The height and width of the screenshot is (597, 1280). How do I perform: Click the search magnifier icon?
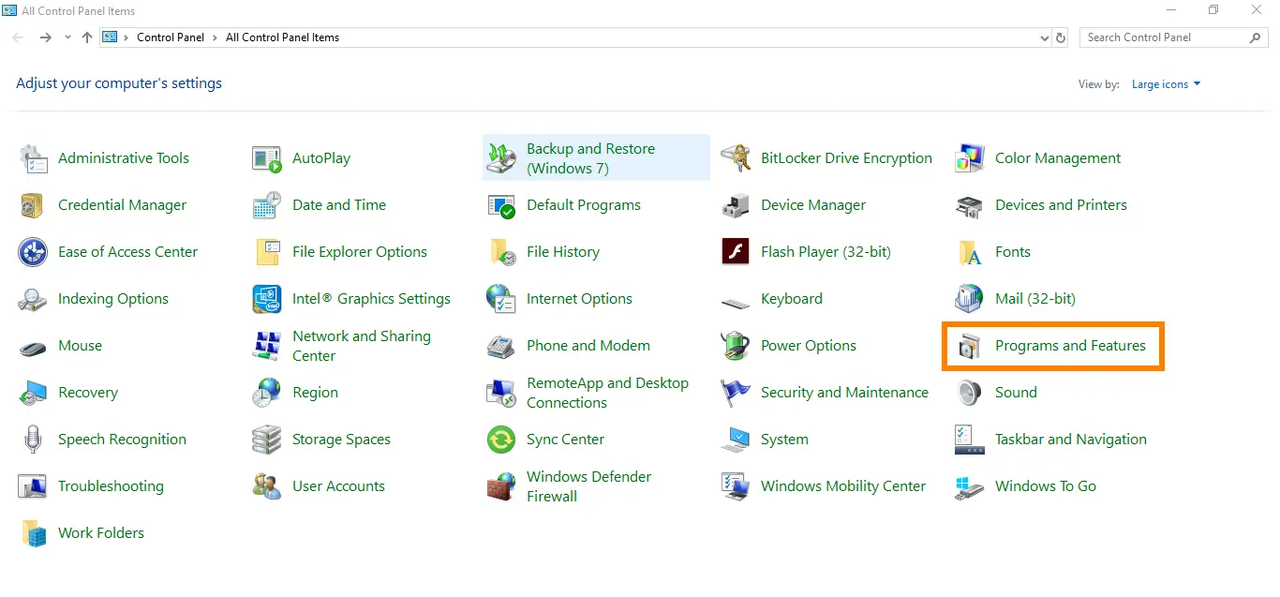pyautogui.click(x=1257, y=37)
